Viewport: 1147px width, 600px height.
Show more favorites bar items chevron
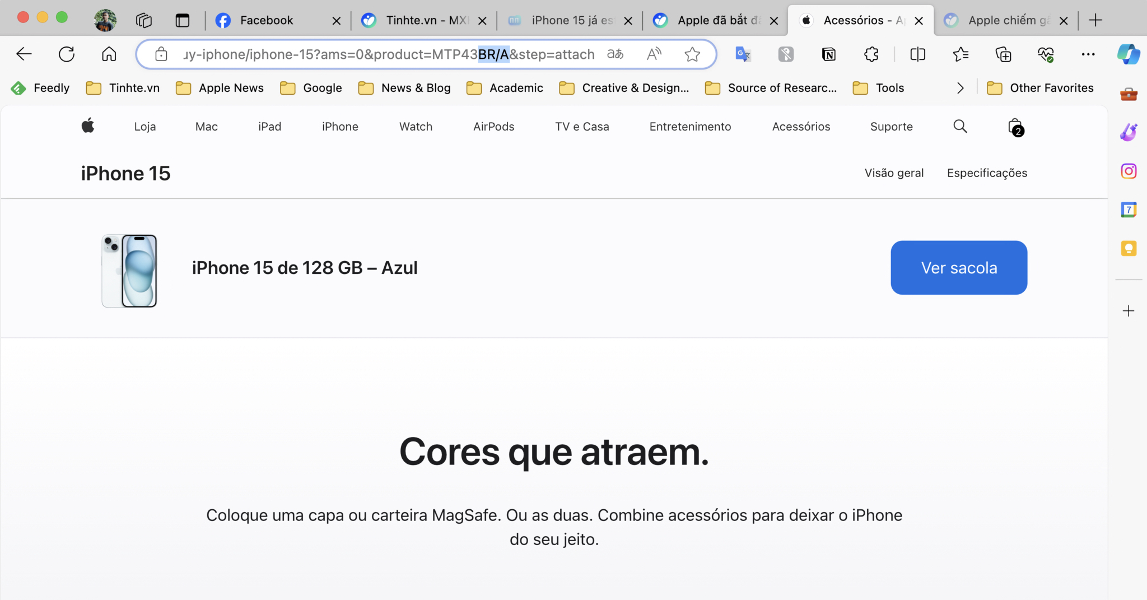point(960,88)
